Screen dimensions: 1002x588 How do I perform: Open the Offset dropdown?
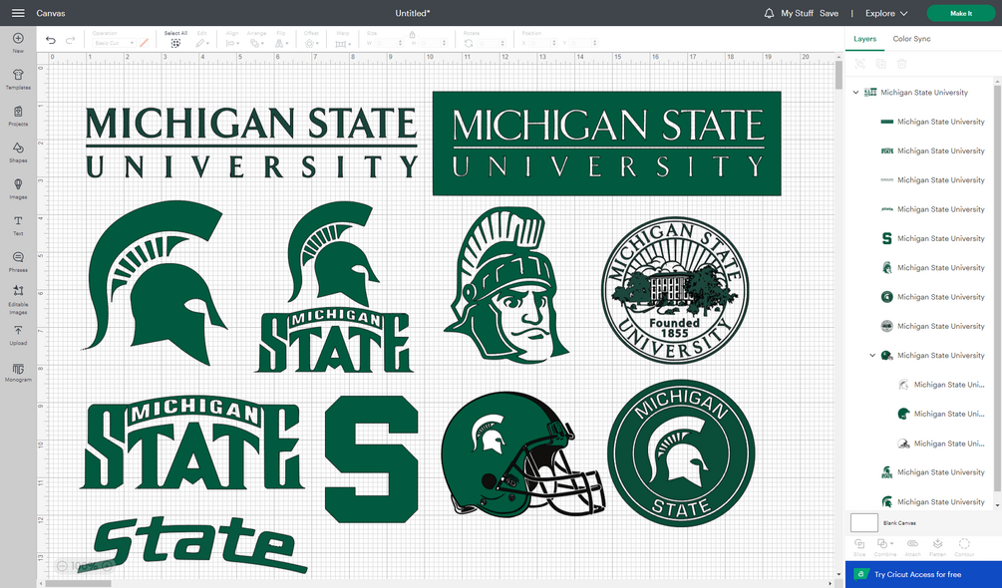311,43
